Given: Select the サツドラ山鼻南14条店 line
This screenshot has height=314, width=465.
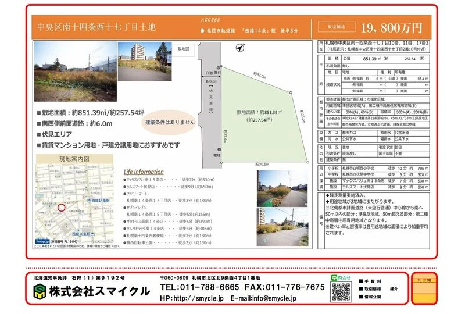Looking at the screenshot, I should [x=168, y=222].
